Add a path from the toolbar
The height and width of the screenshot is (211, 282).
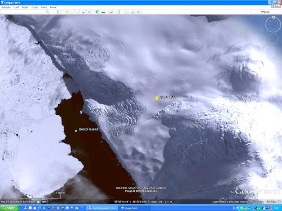(78, 12)
